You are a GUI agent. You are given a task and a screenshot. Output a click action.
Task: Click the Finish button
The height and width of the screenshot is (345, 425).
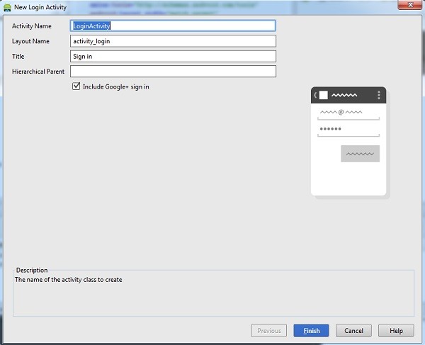pos(311,330)
